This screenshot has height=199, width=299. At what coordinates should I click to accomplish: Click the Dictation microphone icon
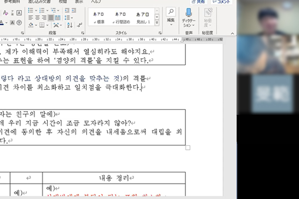(189, 12)
